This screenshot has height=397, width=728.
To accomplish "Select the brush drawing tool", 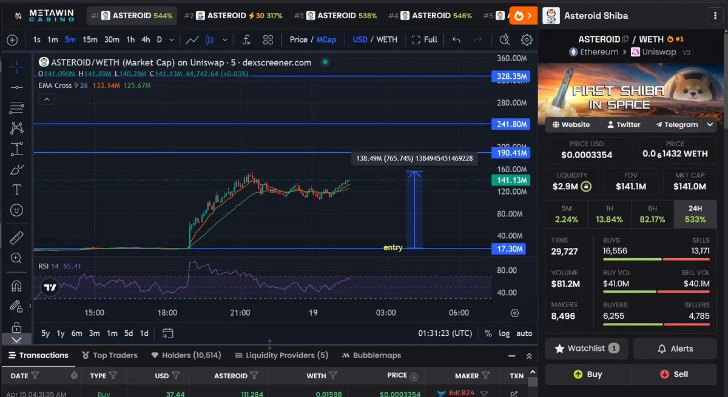I will (x=17, y=169).
